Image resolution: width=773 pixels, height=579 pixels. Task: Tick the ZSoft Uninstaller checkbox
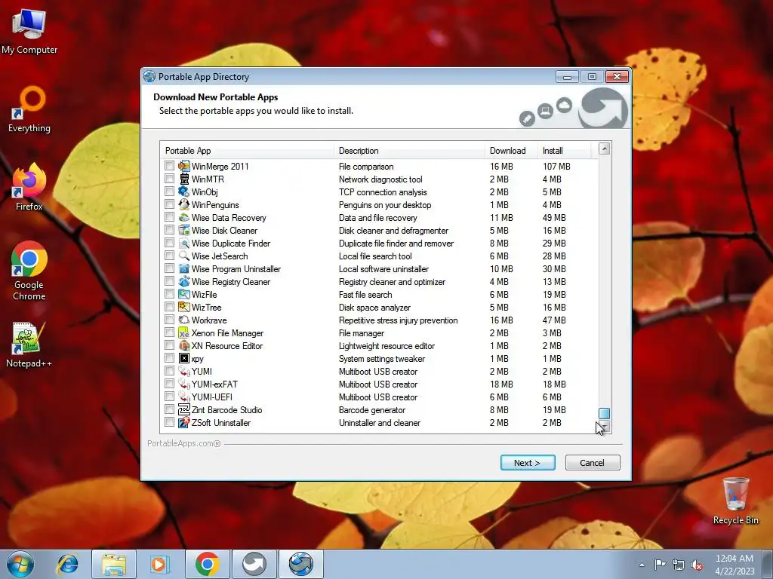coord(170,422)
